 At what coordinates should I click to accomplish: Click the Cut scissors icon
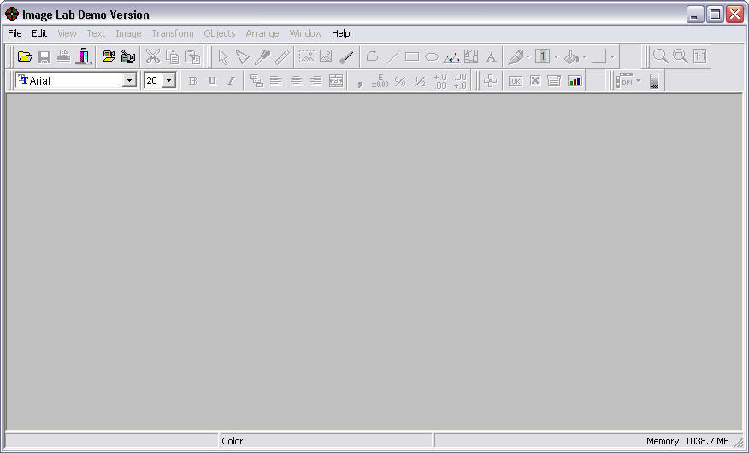pos(153,56)
